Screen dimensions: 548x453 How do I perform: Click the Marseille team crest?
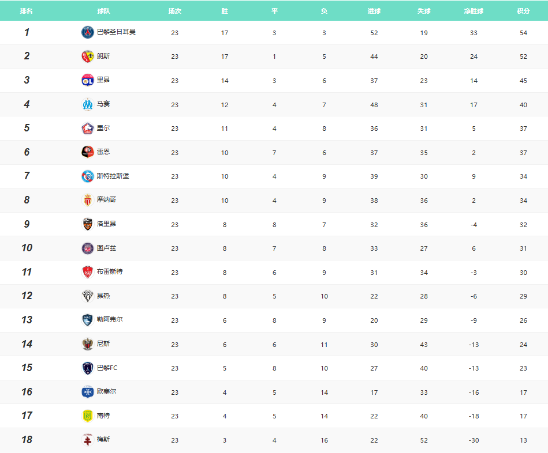[x=87, y=104]
